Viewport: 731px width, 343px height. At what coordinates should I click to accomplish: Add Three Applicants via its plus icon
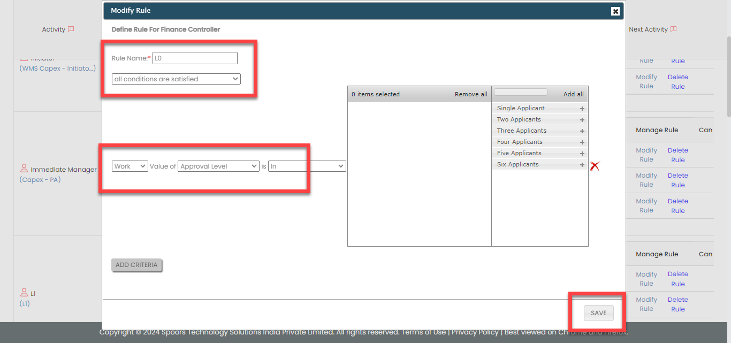(582, 131)
